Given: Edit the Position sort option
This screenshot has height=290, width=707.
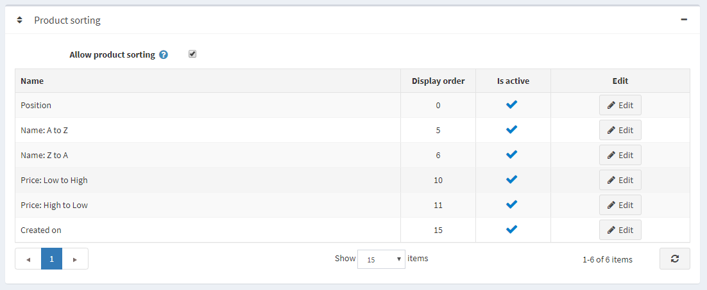Looking at the screenshot, I should 620,105.
